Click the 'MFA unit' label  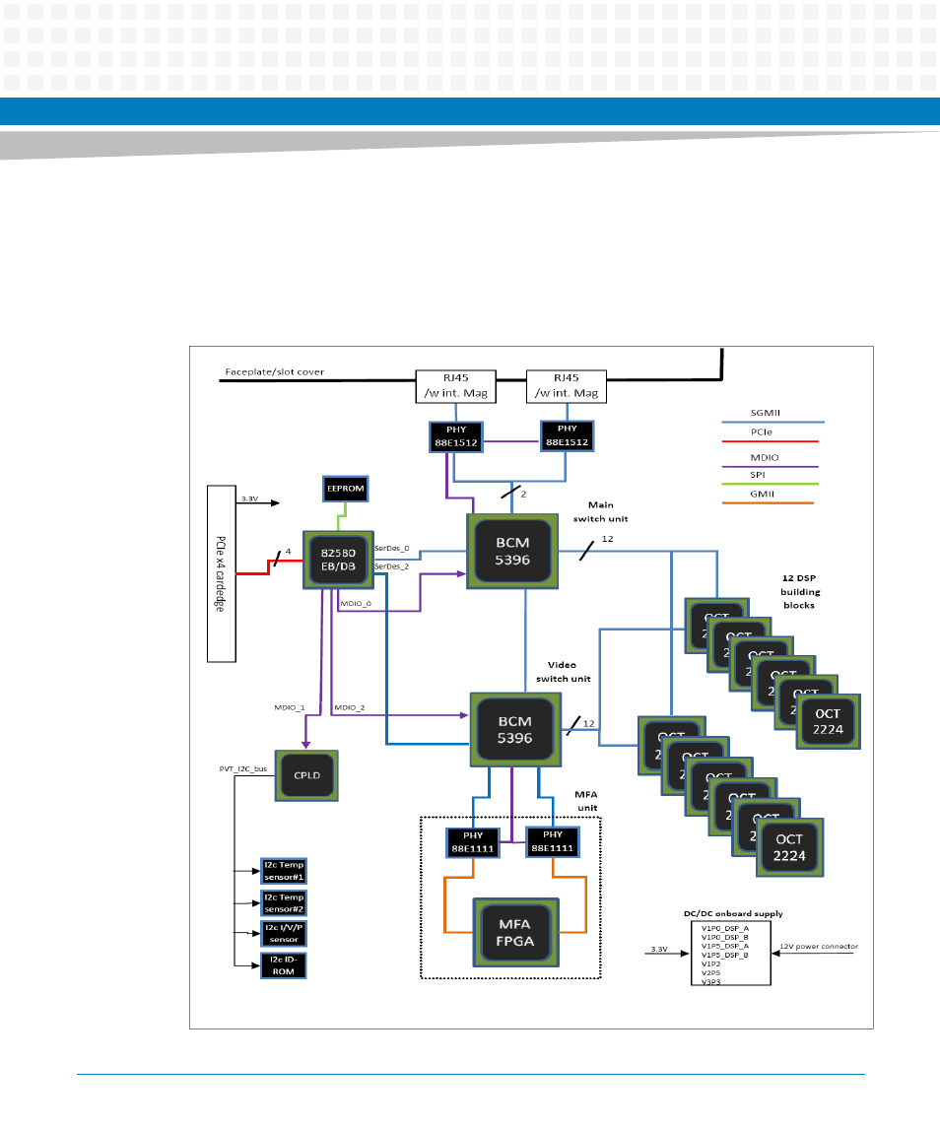(x=586, y=801)
